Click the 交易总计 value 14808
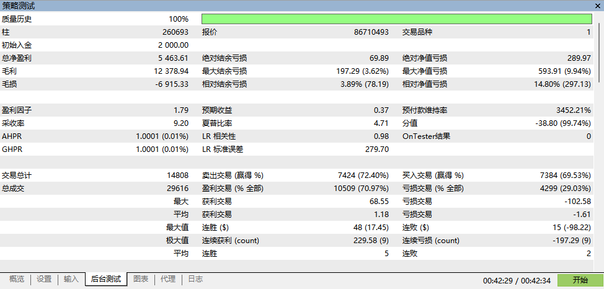604x289 pixels. pos(177,176)
